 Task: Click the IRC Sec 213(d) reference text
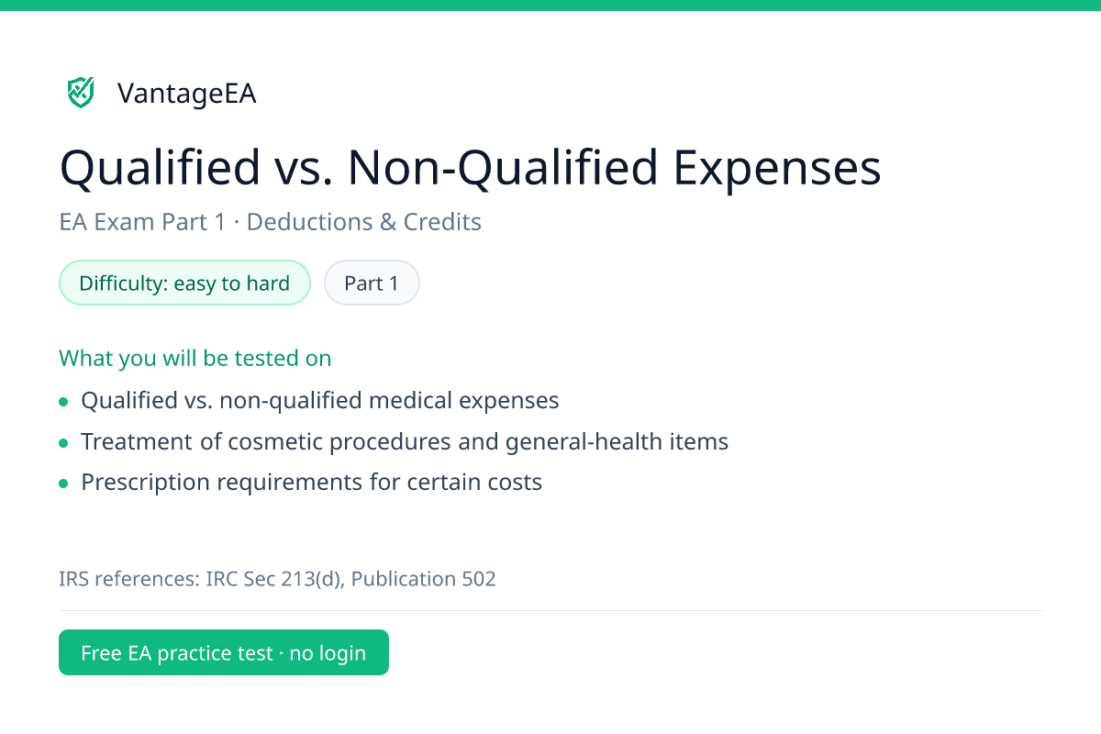click(273, 579)
